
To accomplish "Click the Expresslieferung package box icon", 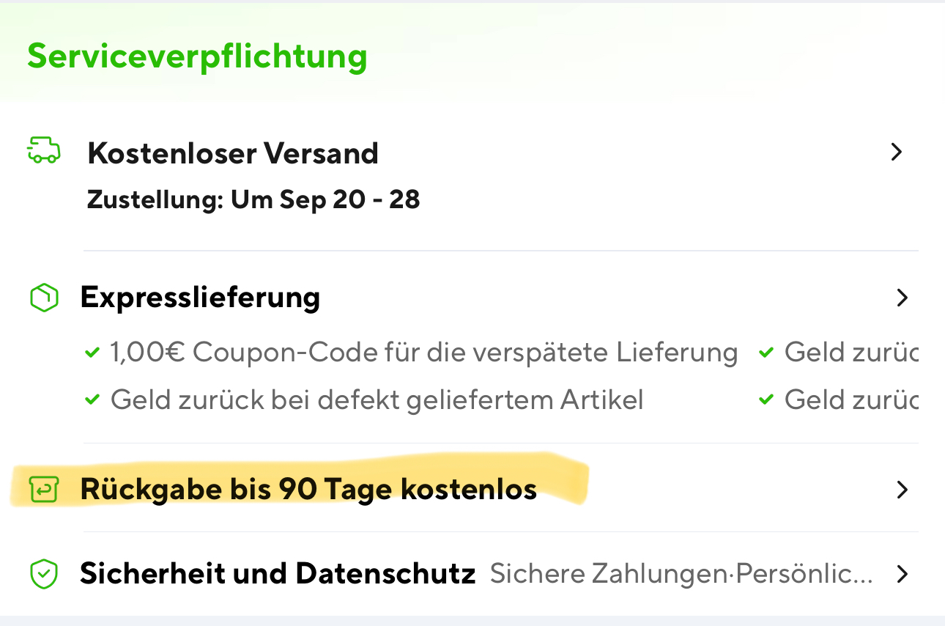I will point(43,298).
